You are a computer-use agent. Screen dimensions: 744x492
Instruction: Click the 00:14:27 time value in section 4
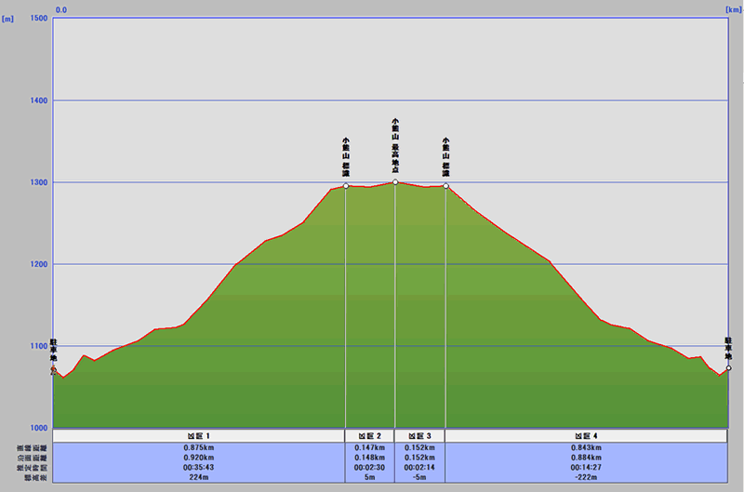pyautogui.click(x=587, y=467)
